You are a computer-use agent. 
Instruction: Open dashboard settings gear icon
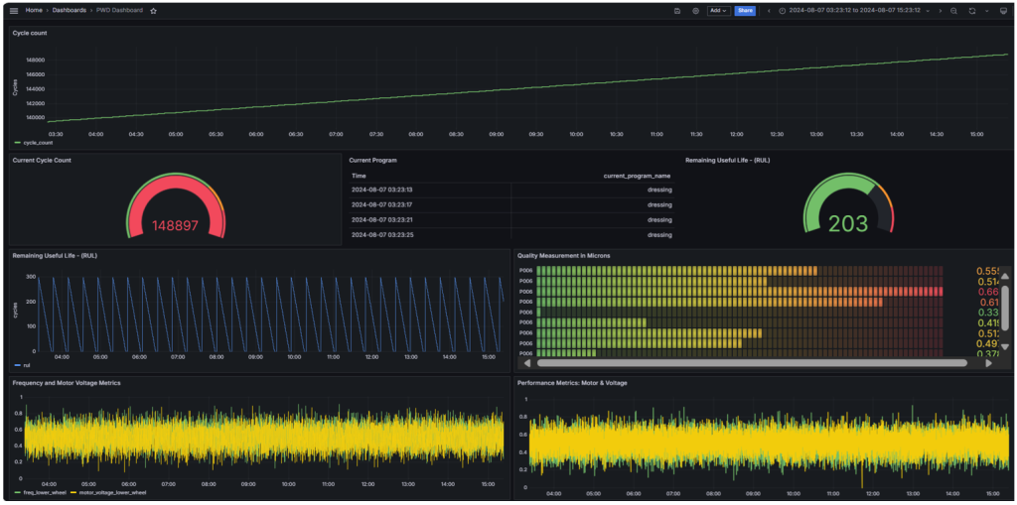pos(695,10)
